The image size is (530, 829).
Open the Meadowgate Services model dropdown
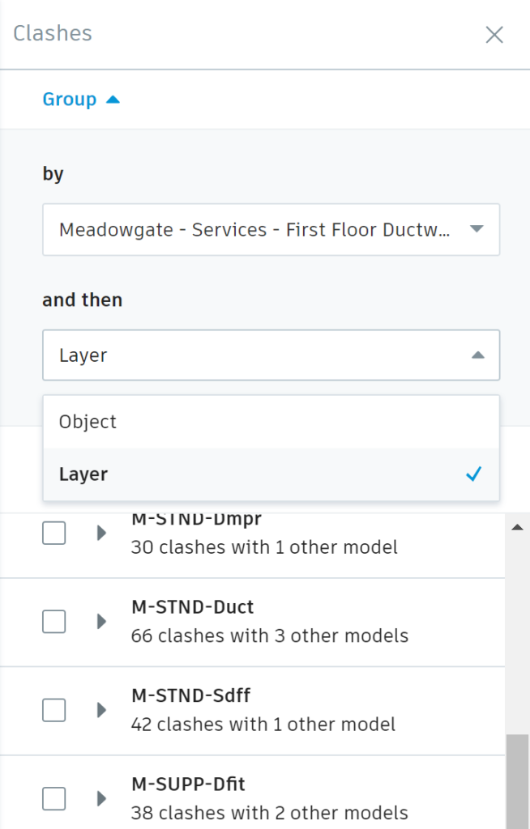click(271, 229)
